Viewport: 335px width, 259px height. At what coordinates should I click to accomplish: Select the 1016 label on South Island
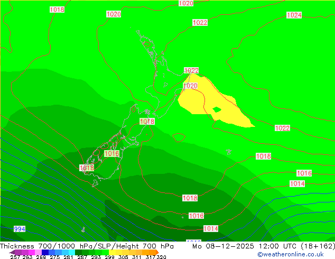pos(111,153)
